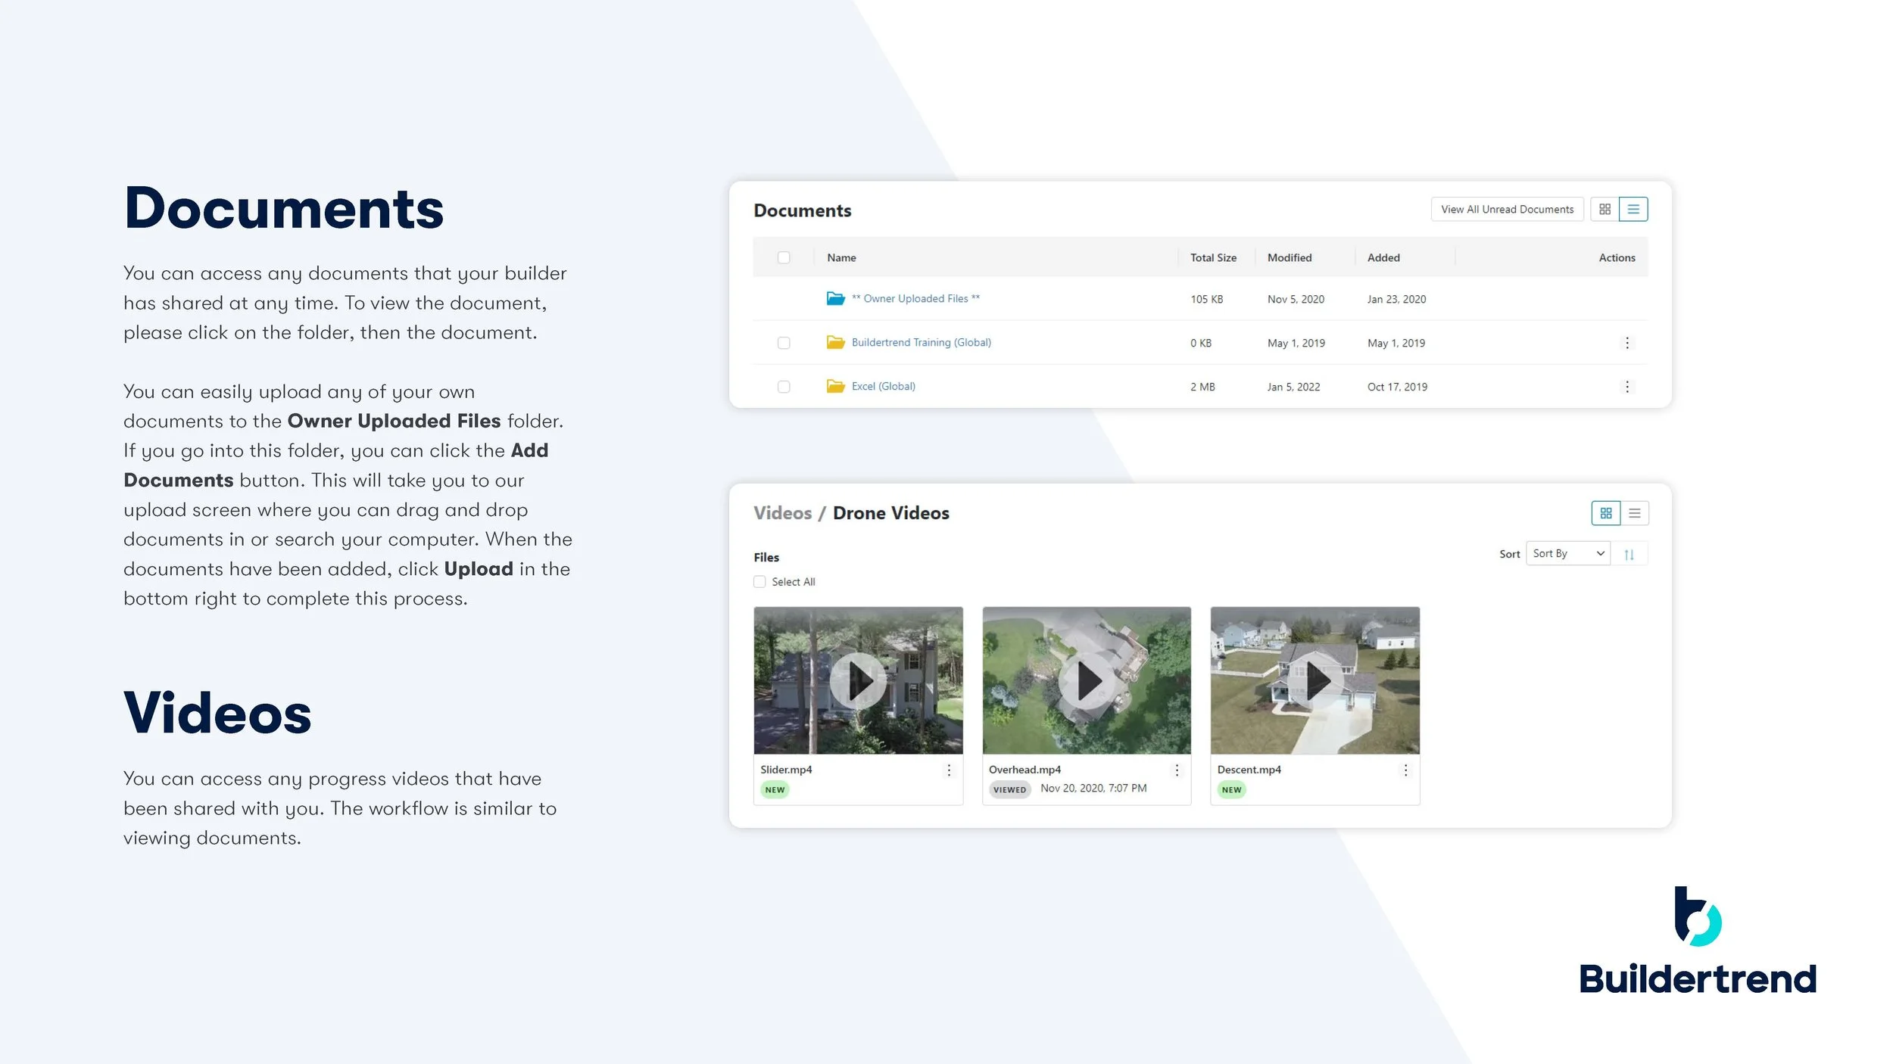Check the Excel (Global) row checkbox
This screenshot has height=1064, width=1893.
pos(784,387)
